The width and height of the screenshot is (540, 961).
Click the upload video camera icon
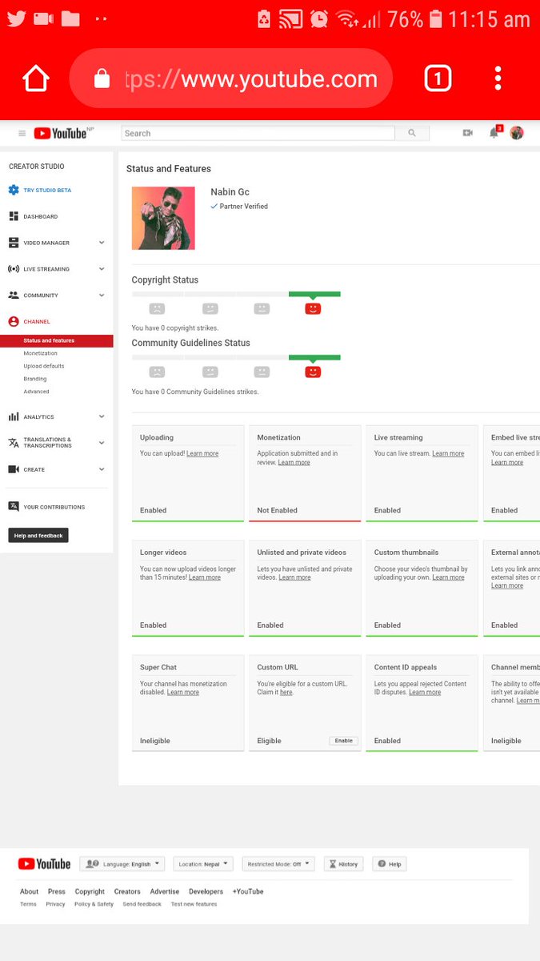coord(468,133)
